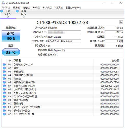Click the 生の値 column header
Viewport: 125px width, 129px height.
click(x=107, y=60)
